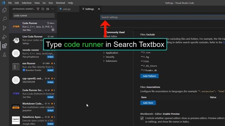This screenshot has width=225, height=126.
Task: Select the **/.DS_Store exclude pattern
Action: pos(149,66)
